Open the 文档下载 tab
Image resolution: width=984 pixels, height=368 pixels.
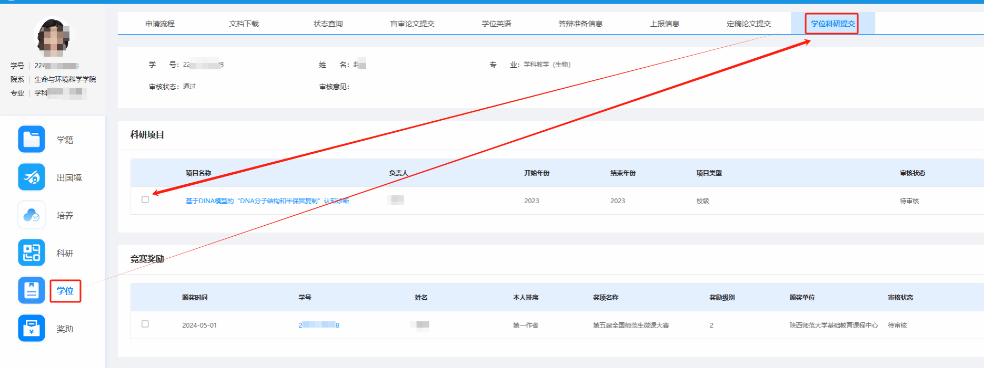[x=244, y=24]
